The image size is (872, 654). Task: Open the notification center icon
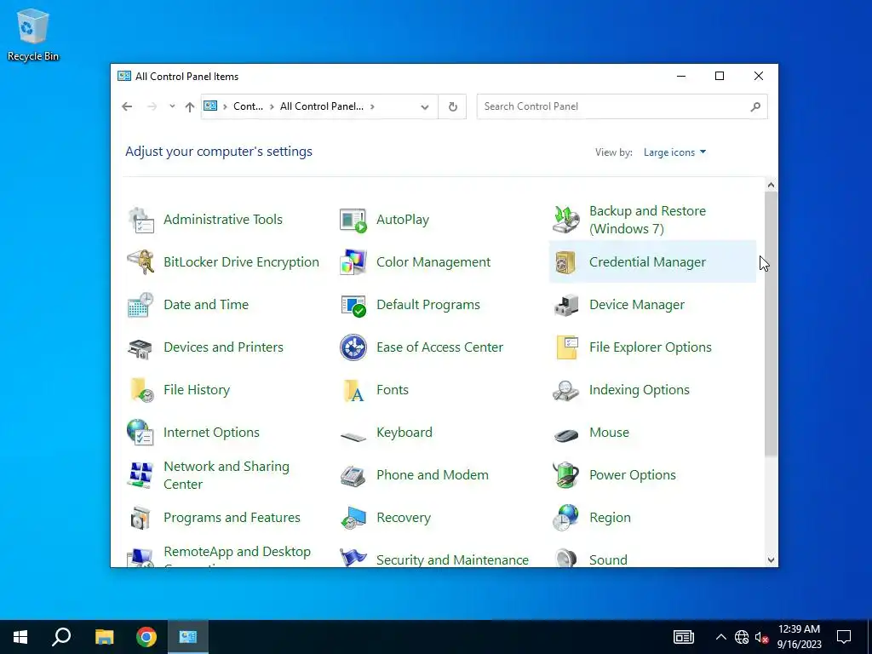[x=844, y=637]
